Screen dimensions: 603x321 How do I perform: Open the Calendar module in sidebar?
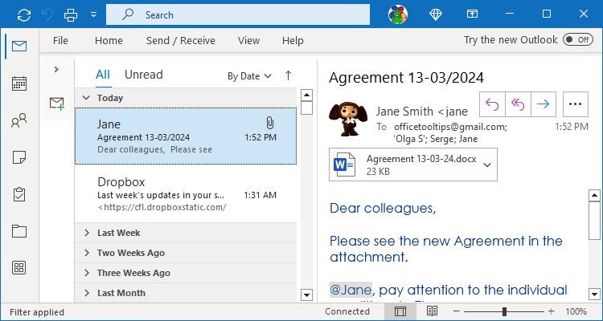(x=19, y=83)
